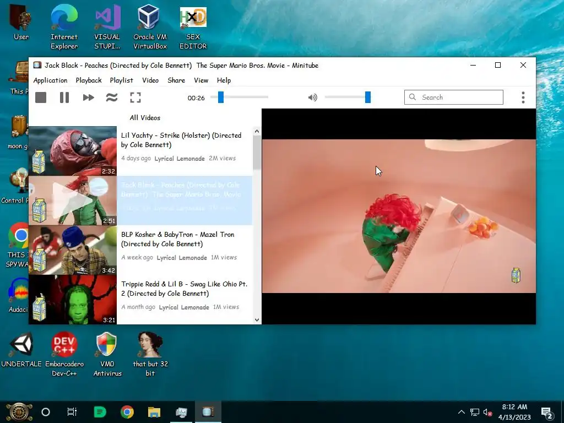
Task: Open Chrome from the taskbar
Action: [127, 412]
